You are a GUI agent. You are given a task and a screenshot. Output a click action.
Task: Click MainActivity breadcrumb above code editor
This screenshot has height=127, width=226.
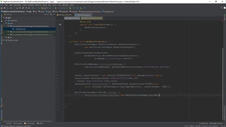click(72, 18)
